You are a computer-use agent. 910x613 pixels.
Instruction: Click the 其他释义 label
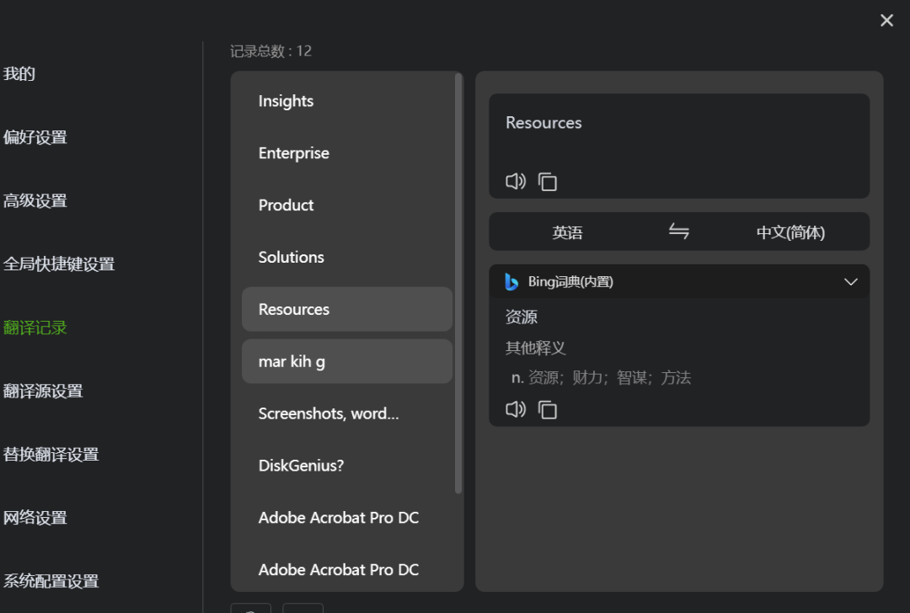535,348
